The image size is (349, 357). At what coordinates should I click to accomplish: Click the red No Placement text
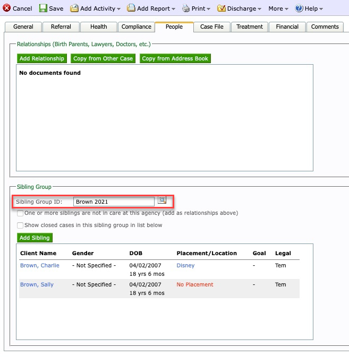pyautogui.click(x=195, y=285)
